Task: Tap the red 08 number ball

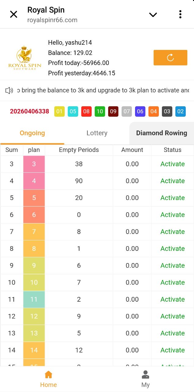Action: point(86,111)
